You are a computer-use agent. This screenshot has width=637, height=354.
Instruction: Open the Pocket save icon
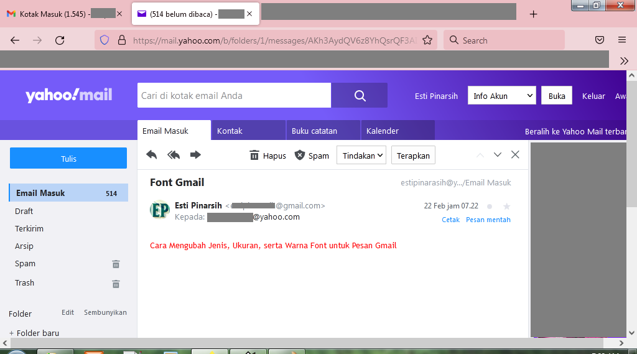600,40
